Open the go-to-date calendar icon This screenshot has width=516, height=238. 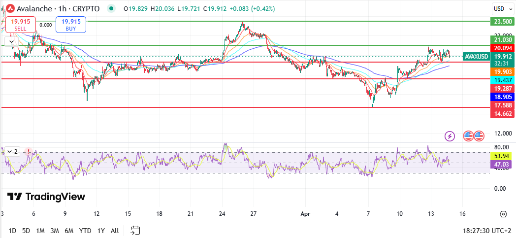pos(135,230)
